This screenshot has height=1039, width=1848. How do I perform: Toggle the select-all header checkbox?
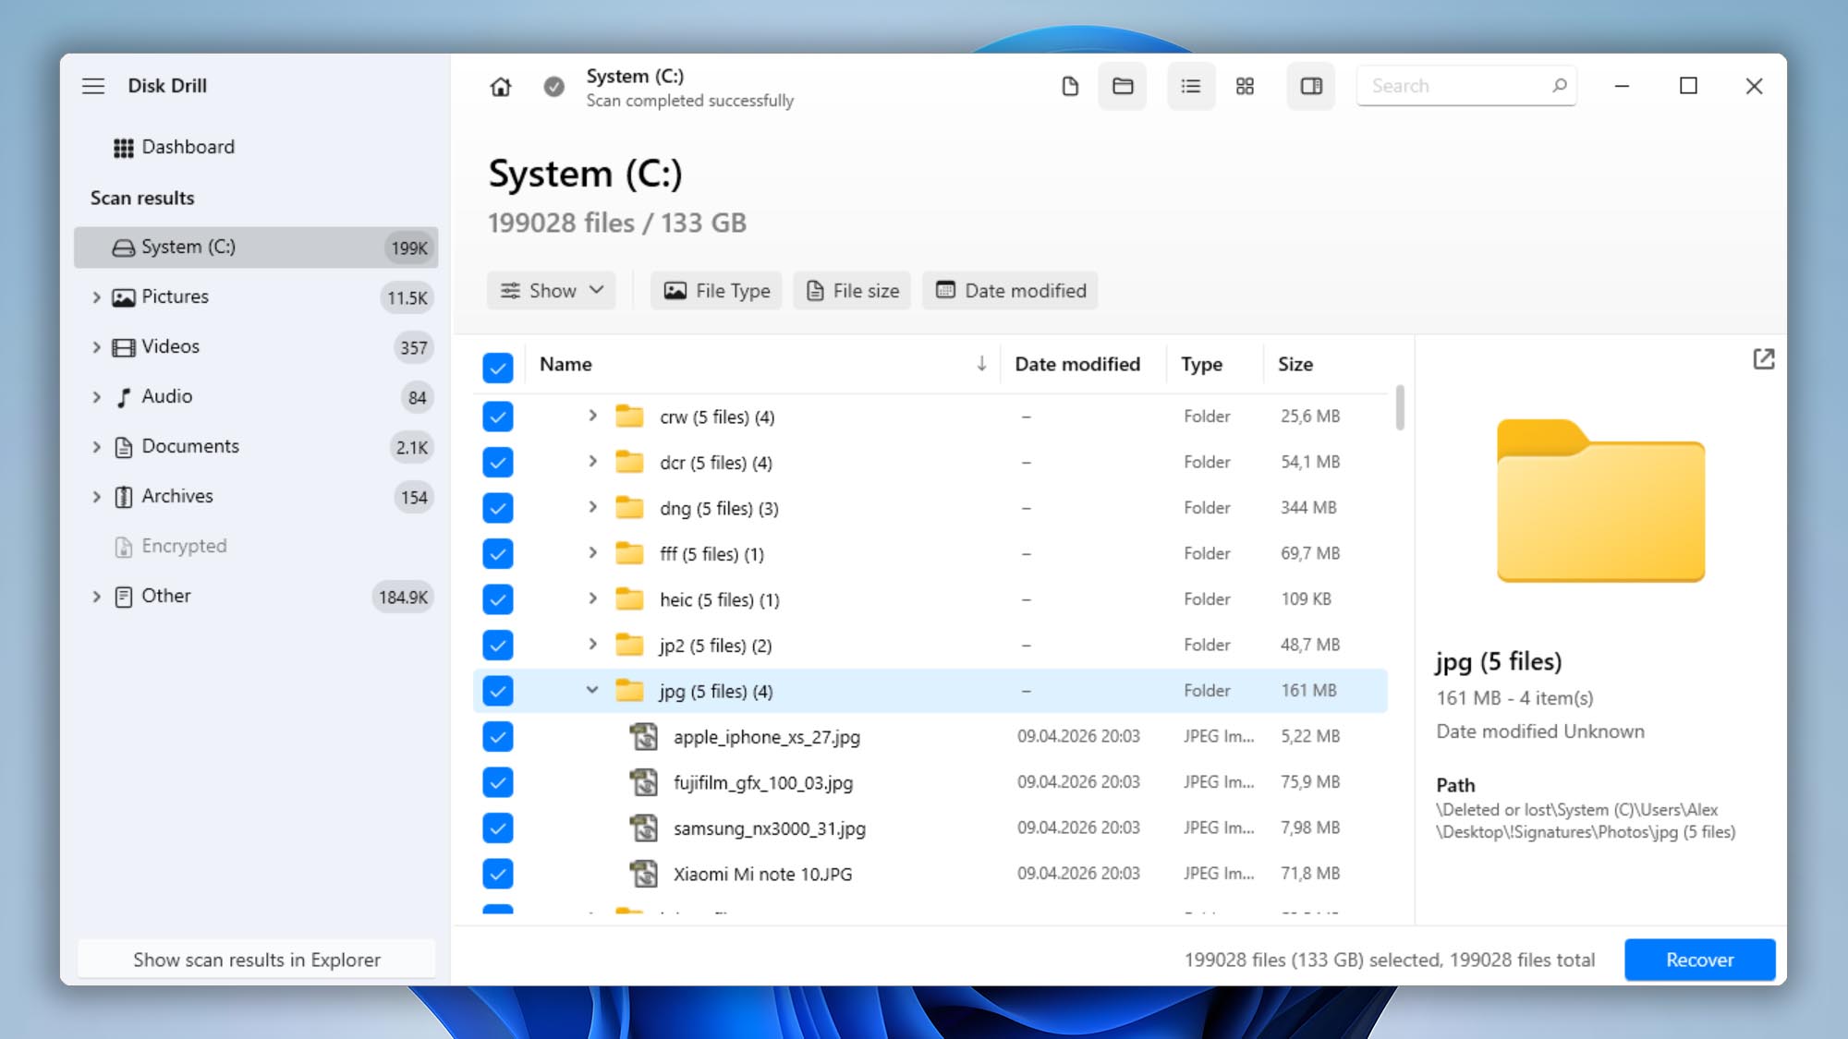point(497,368)
